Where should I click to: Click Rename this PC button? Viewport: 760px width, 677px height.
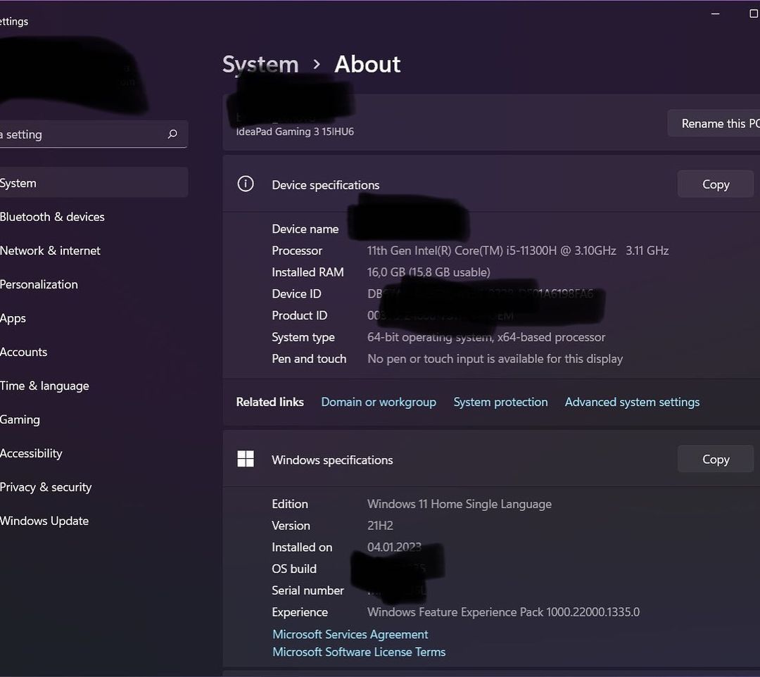[714, 124]
